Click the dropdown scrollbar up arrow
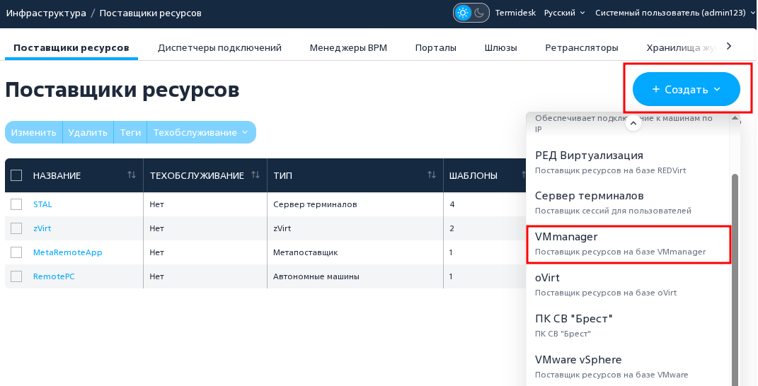Screen dimensions: 758x386 (x=735, y=118)
